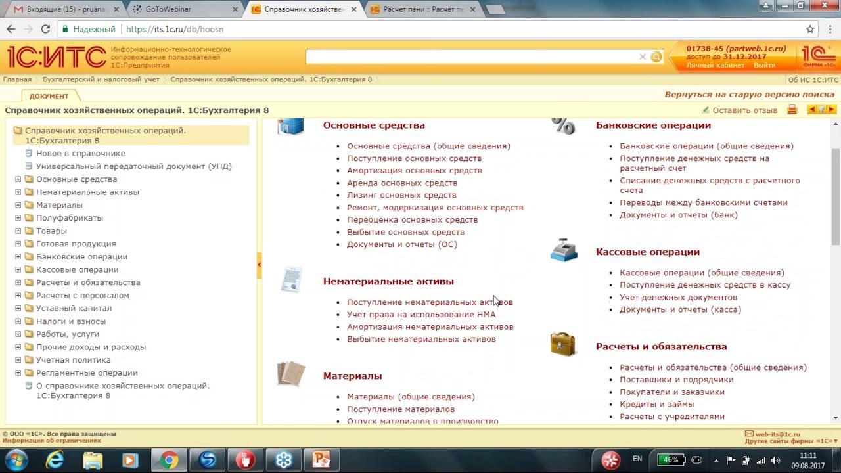
Task: Open the Windows Start menu
Action: (x=15, y=460)
